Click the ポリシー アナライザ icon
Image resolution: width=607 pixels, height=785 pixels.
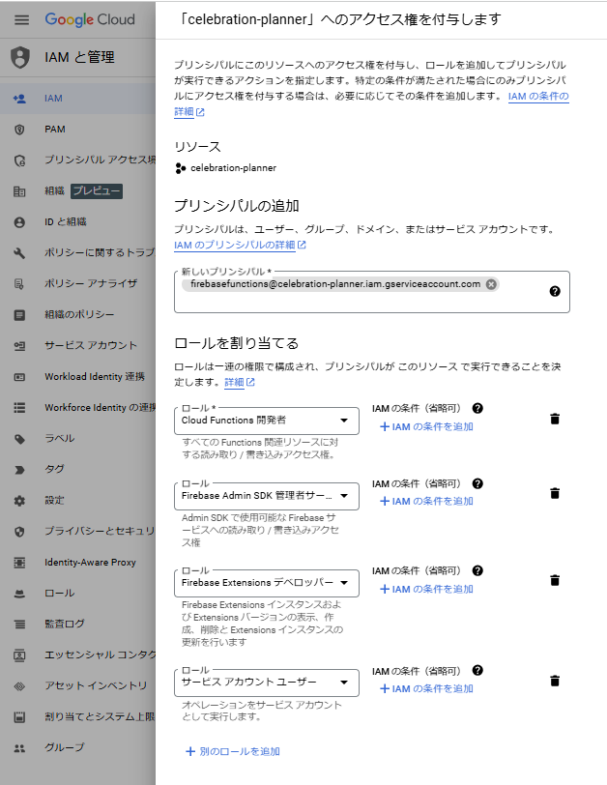[19, 284]
